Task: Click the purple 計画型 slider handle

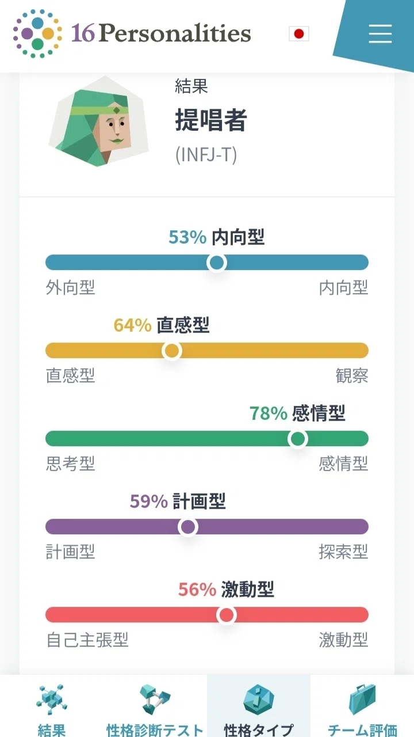Action: (x=187, y=527)
